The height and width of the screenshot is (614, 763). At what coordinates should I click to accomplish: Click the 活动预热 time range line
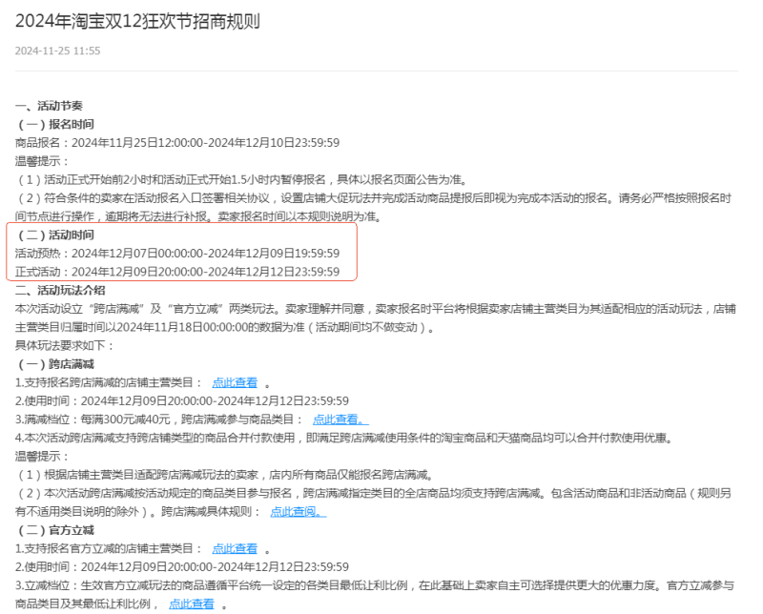click(177, 254)
